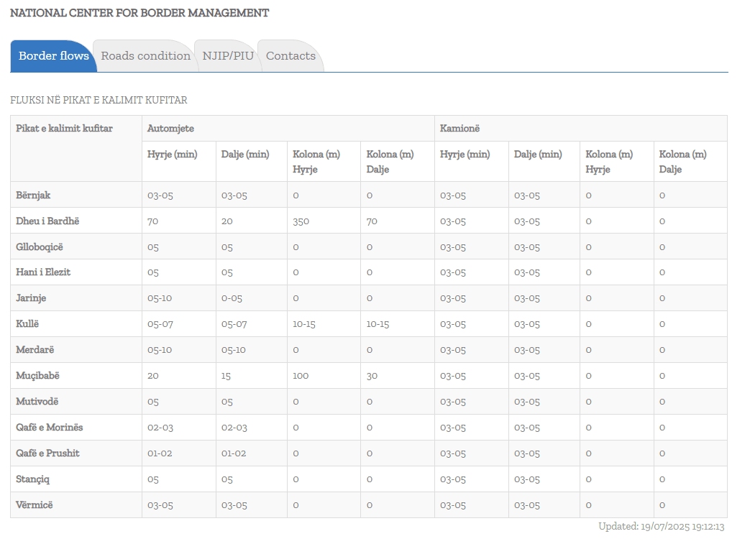The height and width of the screenshot is (544, 750).
Task: Select the Hani i Elezit row label
Action: (43, 273)
